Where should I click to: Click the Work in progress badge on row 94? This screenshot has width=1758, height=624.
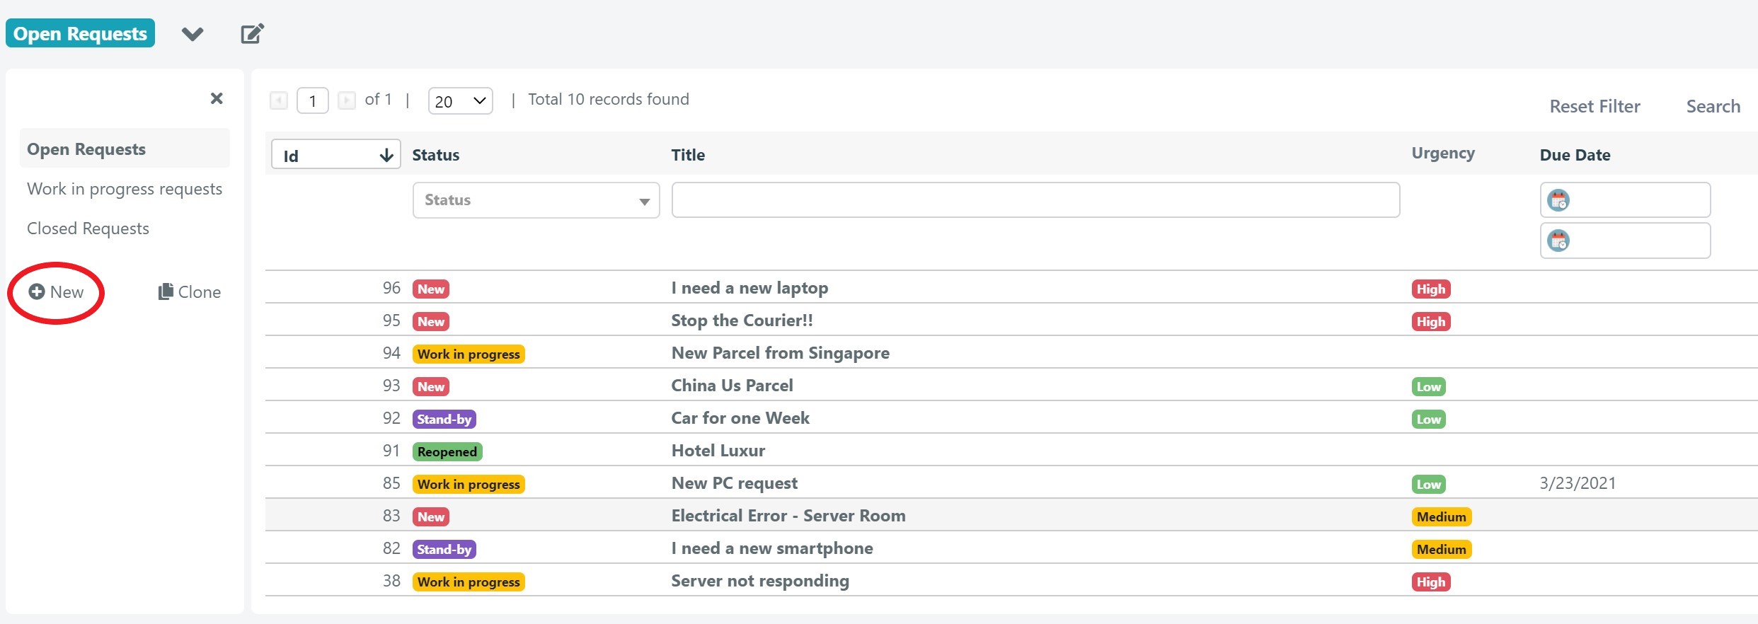469,354
